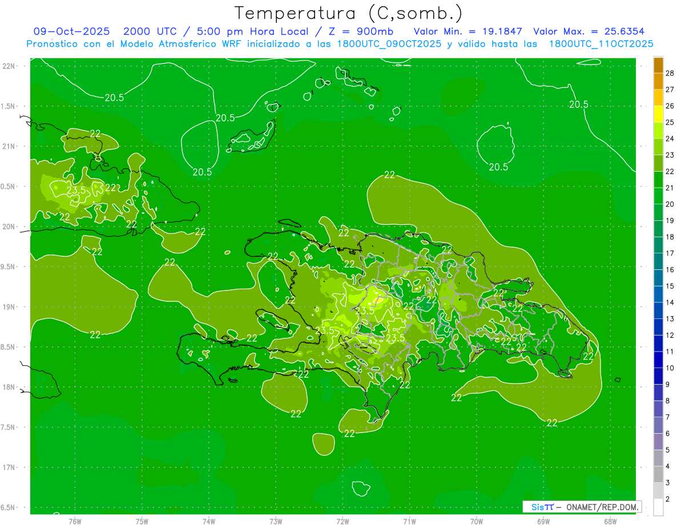Viewport: 685px width, 529px height.
Task: Pick the teal band between legend 16 and 17
Action: [658, 262]
